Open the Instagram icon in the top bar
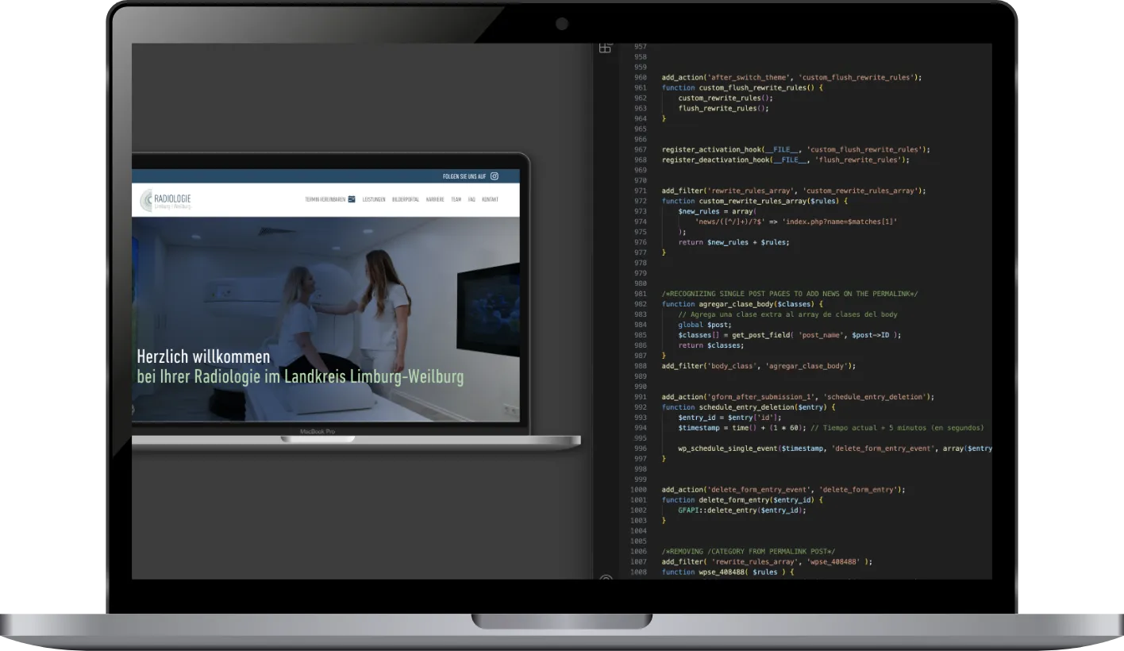1124x651 pixels. point(495,176)
